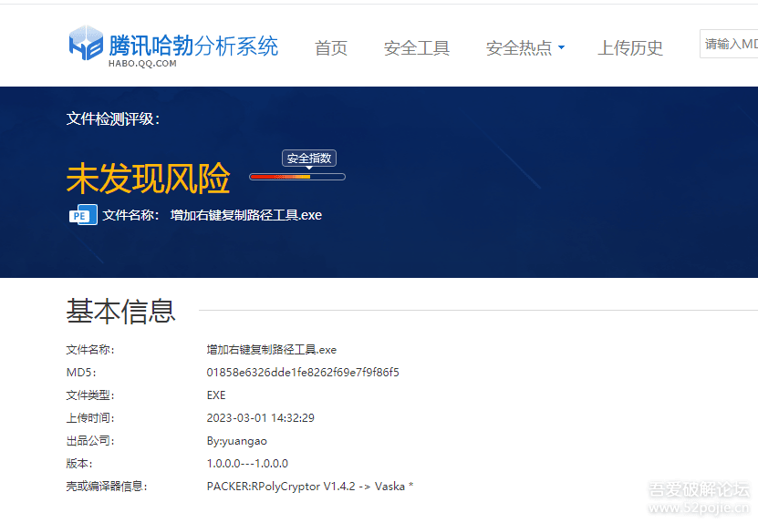Click the 安全指数 tooltip label
Viewport: 758px width, 523px height.
point(309,159)
